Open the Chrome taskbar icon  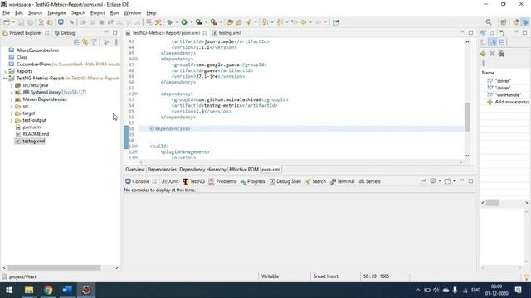pos(48,290)
